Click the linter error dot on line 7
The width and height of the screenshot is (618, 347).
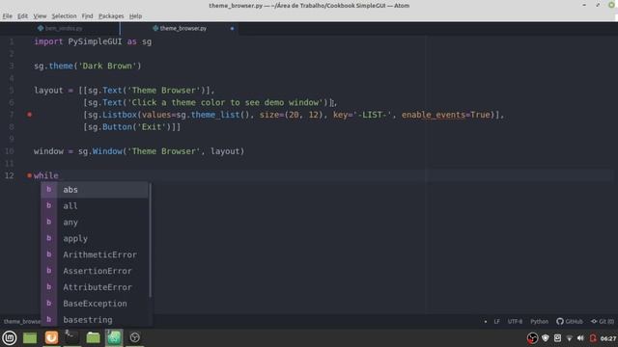[x=30, y=115]
